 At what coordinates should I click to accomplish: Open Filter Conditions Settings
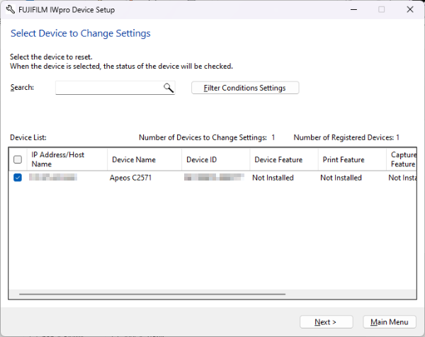(x=245, y=88)
